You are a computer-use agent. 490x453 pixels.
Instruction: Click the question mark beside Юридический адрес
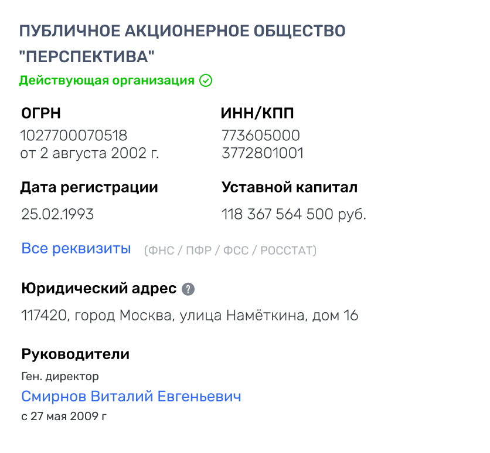point(188,289)
